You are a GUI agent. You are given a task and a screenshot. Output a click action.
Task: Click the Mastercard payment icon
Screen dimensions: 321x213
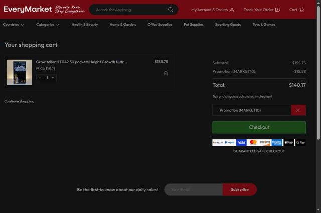point(253,143)
